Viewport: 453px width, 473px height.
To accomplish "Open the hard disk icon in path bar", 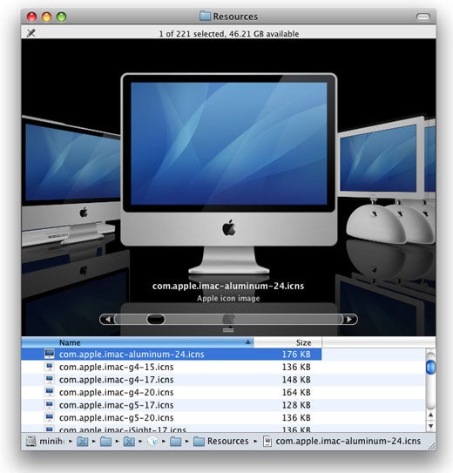I will tap(30, 441).
